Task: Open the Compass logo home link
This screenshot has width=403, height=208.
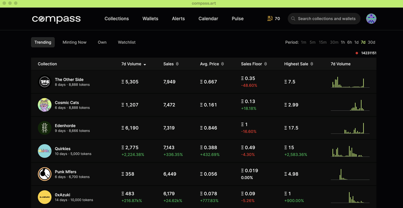Action: [56, 19]
